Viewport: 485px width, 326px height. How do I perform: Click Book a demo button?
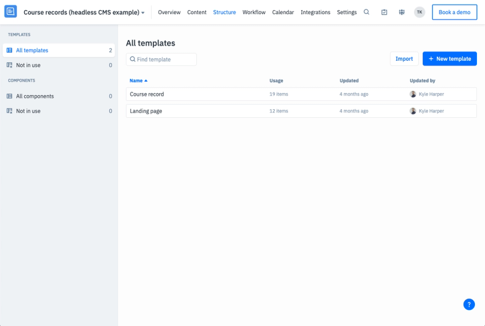[454, 12]
